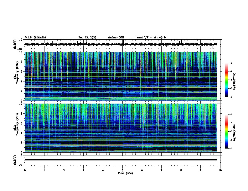Click time axis tick label "3"
This screenshot has height=191, width=248.
click(83, 170)
